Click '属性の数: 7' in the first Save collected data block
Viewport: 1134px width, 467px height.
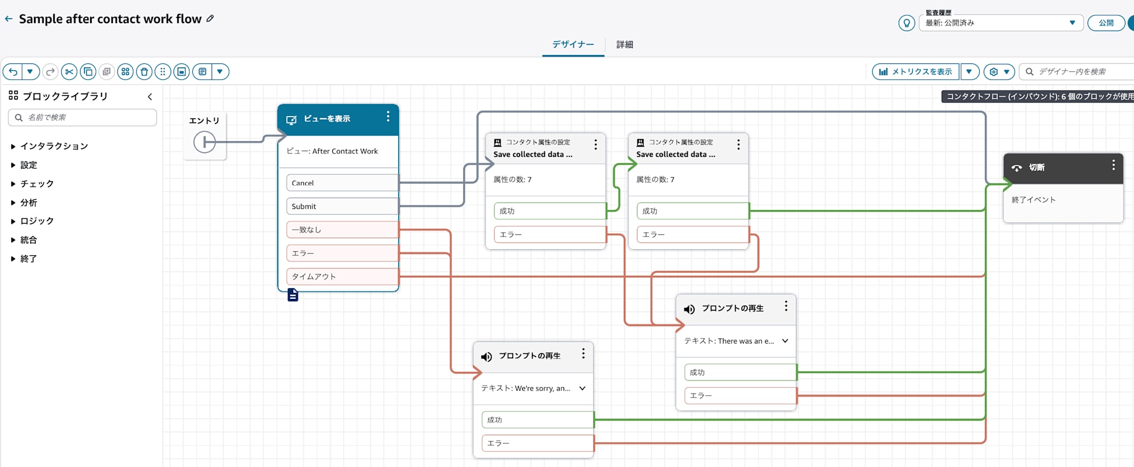[513, 179]
